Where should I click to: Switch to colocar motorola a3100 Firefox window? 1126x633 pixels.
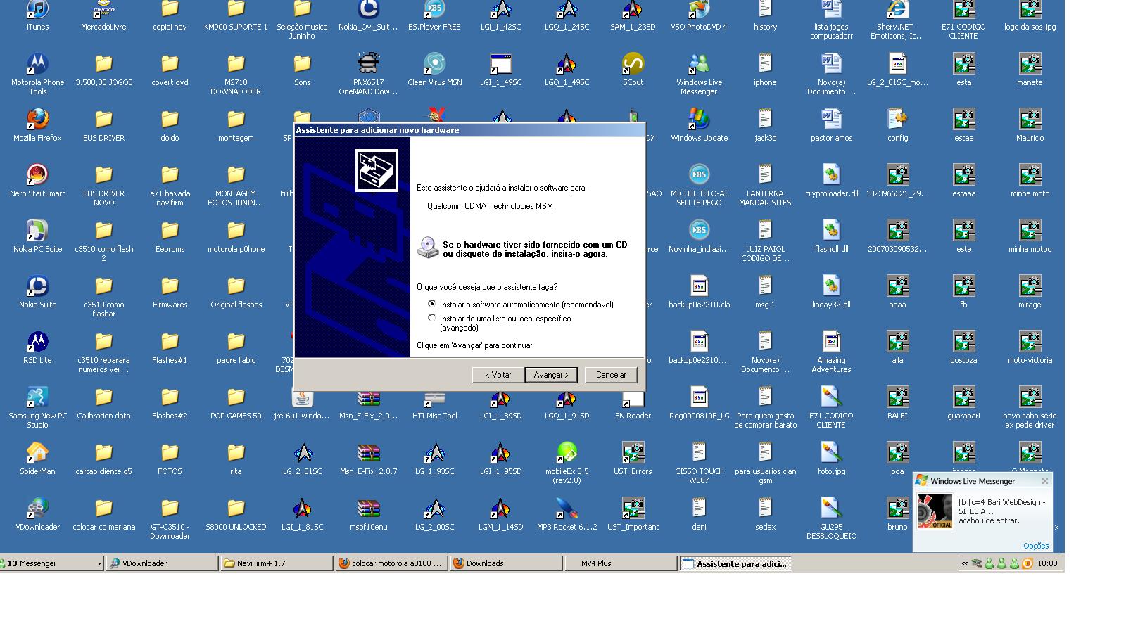click(391, 563)
